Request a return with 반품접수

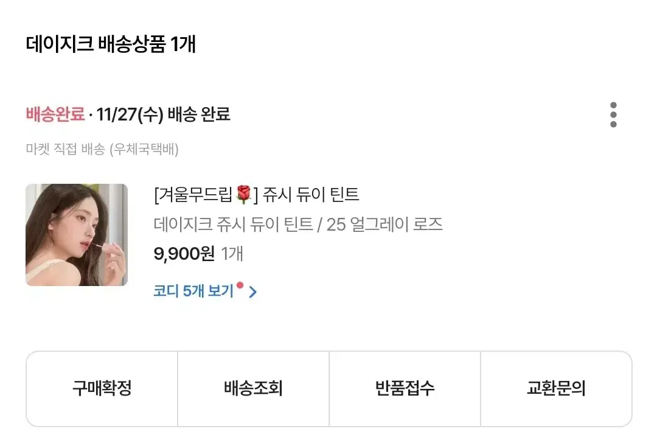405,389
